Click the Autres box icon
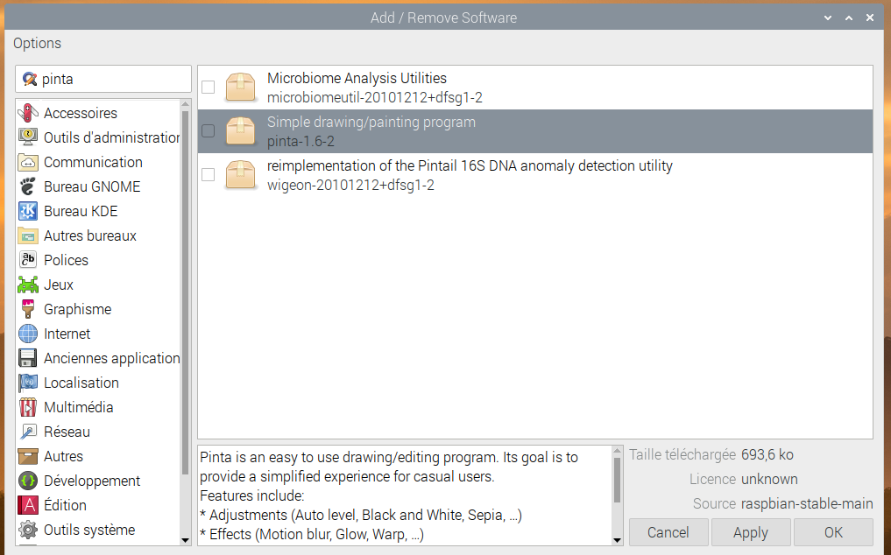Screen dimensions: 891x555 click(28, 456)
